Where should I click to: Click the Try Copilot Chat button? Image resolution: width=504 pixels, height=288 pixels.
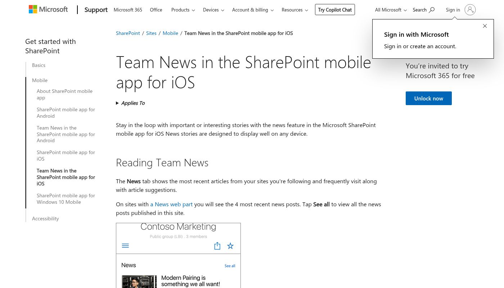click(x=335, y=10)
